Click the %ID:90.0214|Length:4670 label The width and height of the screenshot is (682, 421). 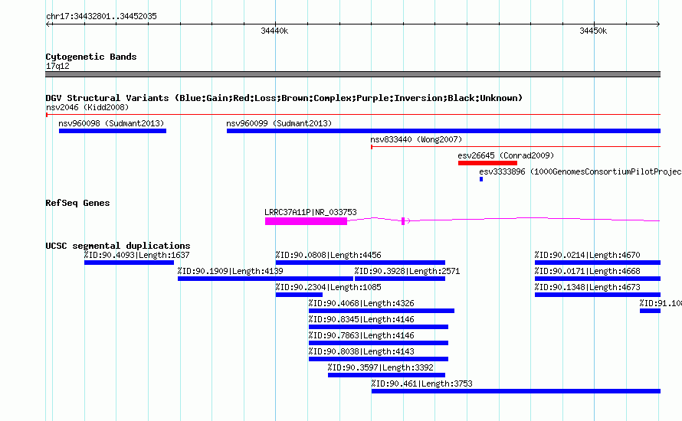tap(587, 255)
